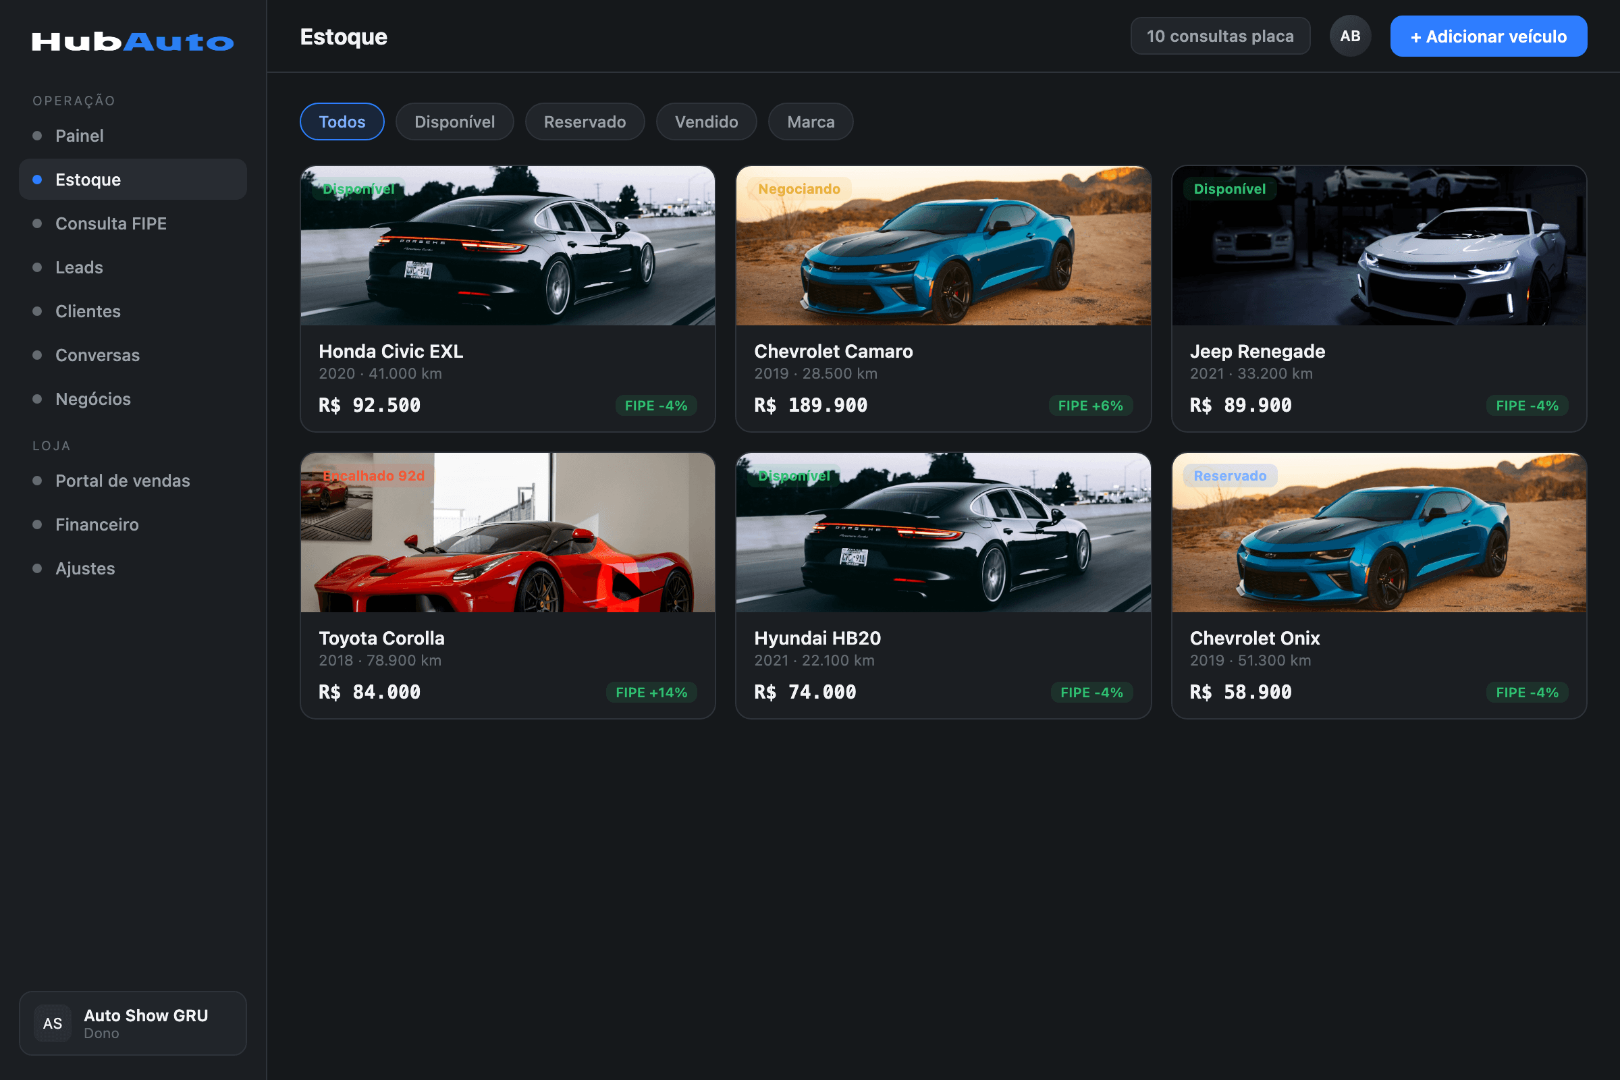Click Disponível badge on Honda Civic

359,189
